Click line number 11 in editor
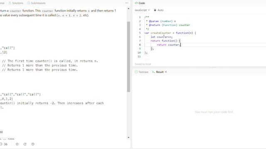Screen dimensions: 266x149 (139, 57)
